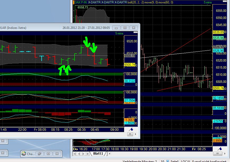230x162 pixels.
Task: Click the cyan -2,5755 indicator value
Action: (x=218, y=121)
